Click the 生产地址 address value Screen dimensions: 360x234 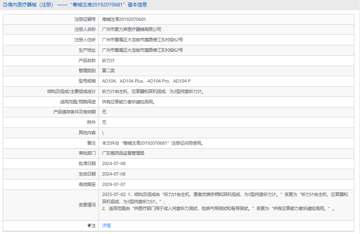(142, 50)
